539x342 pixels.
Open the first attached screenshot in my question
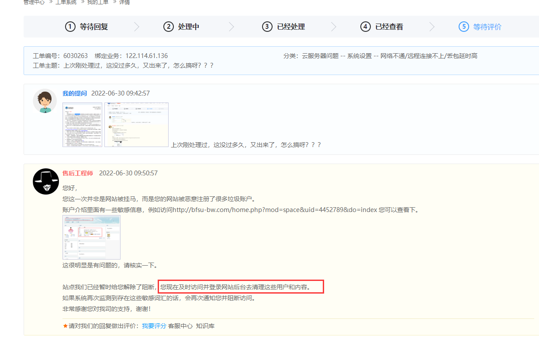tap(82, 125)
